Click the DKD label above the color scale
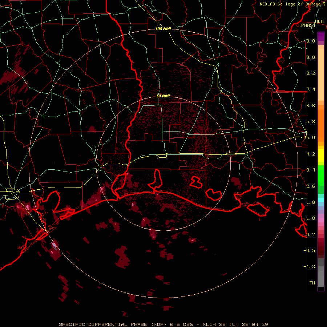Image resolution: width=327 pixels, height=327 pixels. click(x=319, y=21)
